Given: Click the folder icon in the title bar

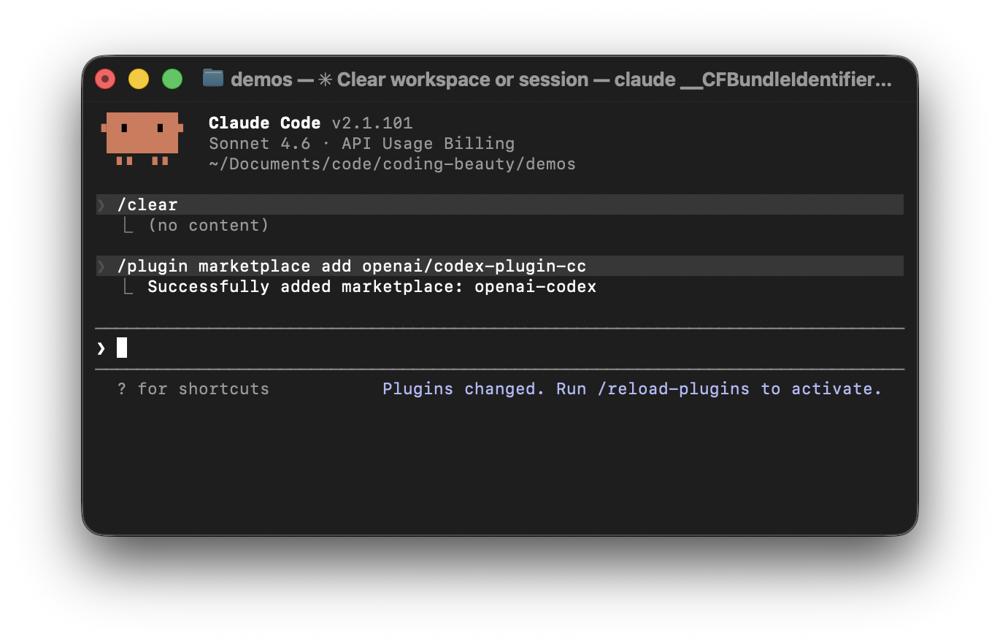Looking at the screenshot, I should (213, 78).
